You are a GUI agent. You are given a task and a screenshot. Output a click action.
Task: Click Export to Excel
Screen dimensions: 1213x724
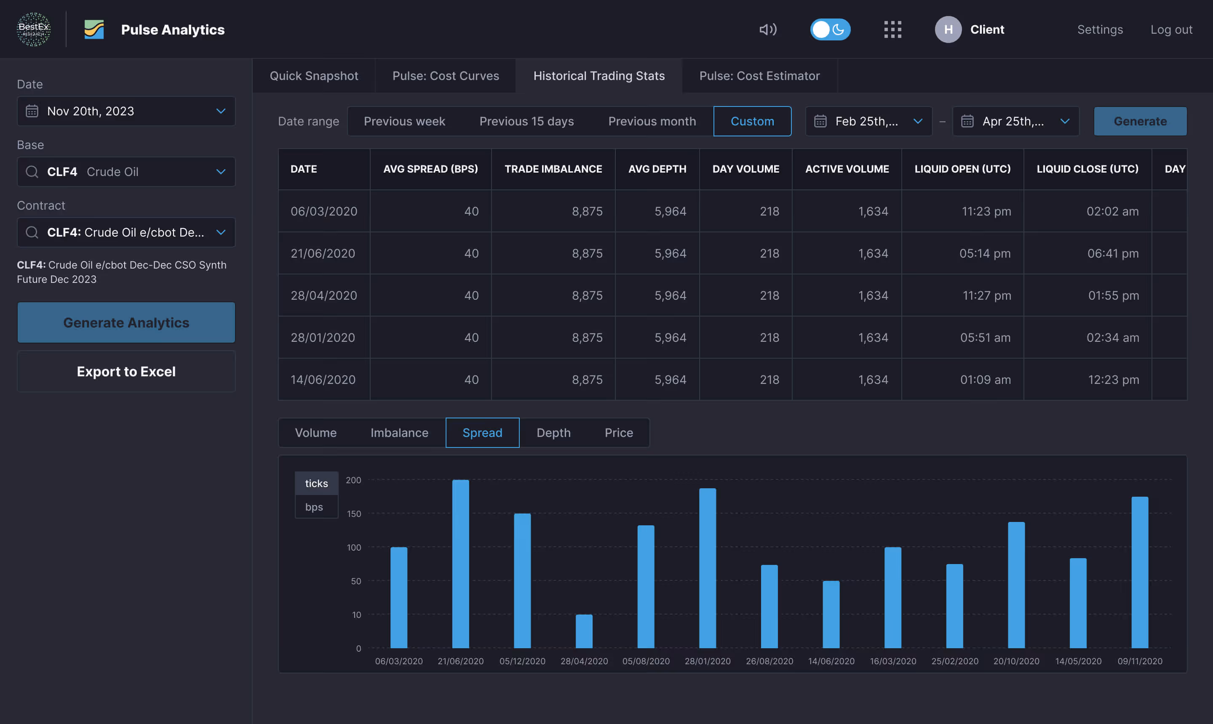pos(126,371)
